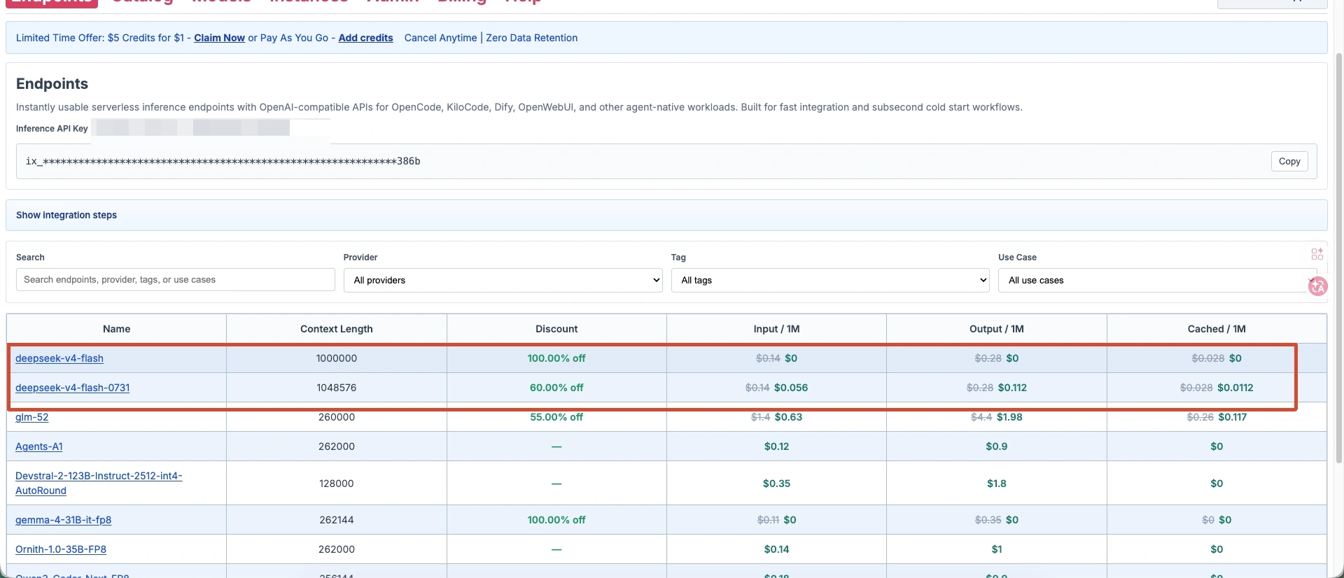
Task: Click the Context Length column header
Action: (x=337, y=329)
